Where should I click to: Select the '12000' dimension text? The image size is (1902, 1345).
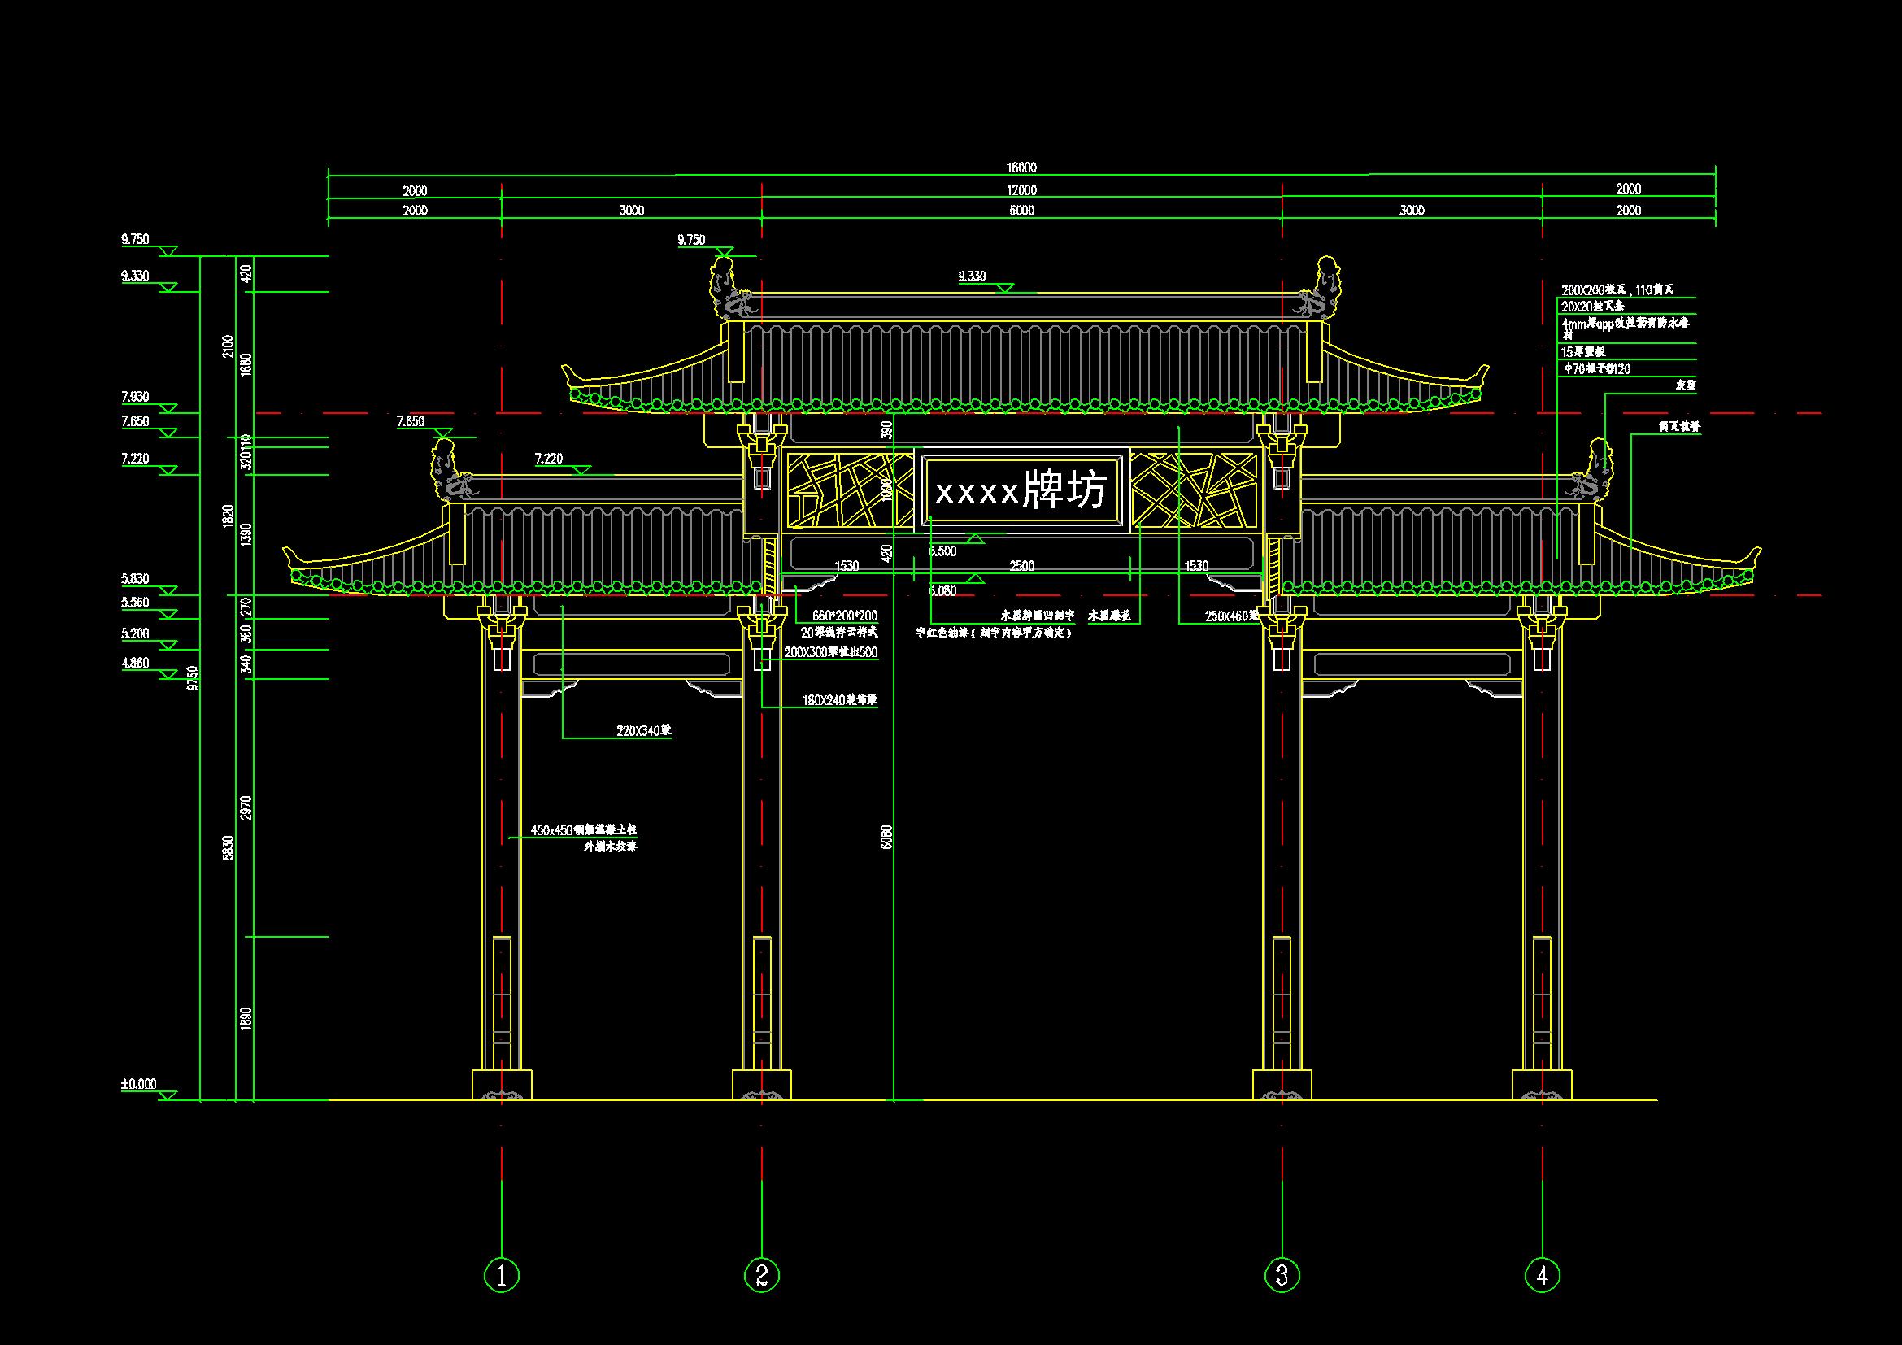[x=1021, y=189]
